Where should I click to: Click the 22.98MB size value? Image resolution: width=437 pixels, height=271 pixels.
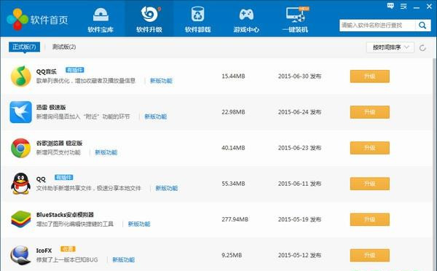[x=233, y=112]
